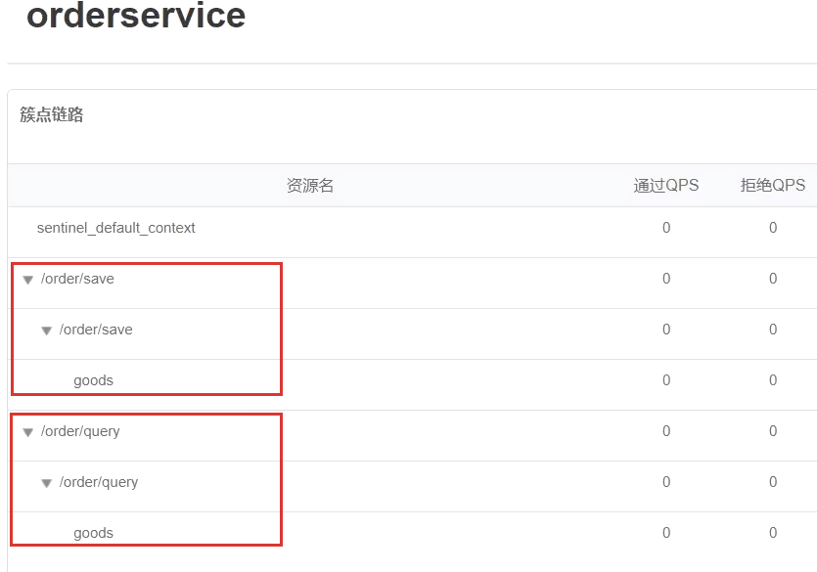Click 通过QPS value for sentinel_default_context
Image resolution: width=817 pixels, height=572 pixels.
point(666,228)
